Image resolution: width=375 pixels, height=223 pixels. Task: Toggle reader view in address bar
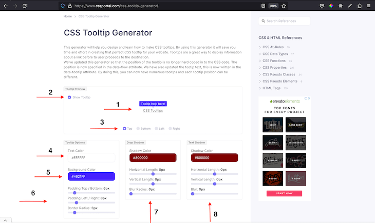pos(263,6)
